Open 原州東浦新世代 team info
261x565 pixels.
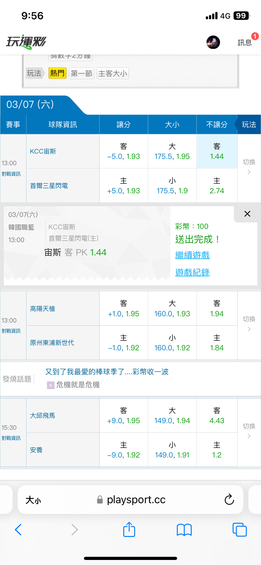(52, 343)
